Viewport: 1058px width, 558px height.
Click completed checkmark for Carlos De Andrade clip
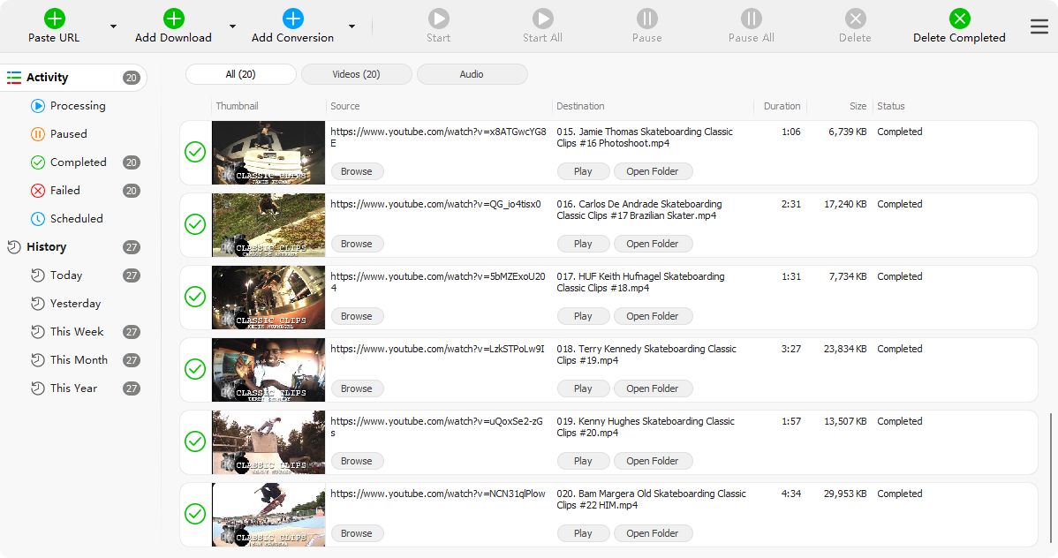point(195,224)
